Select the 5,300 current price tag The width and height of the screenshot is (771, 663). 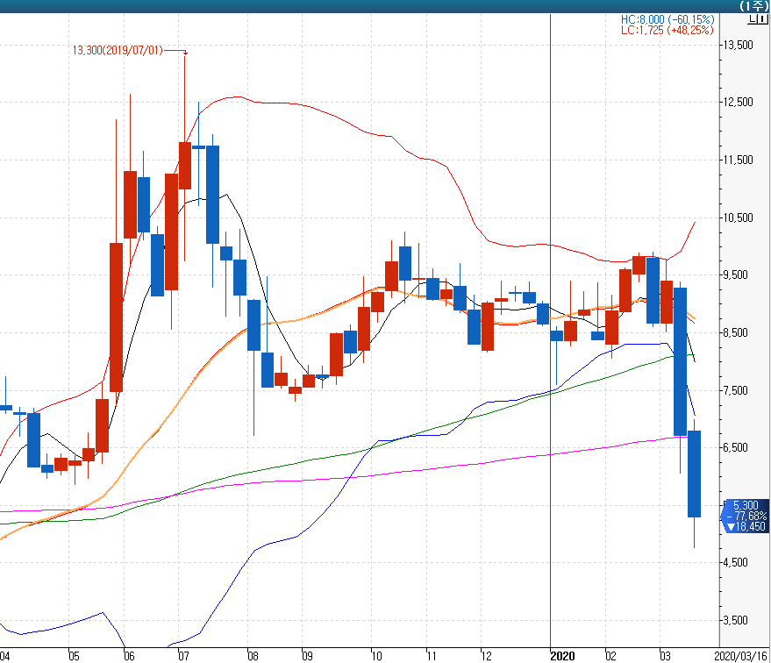746,505
